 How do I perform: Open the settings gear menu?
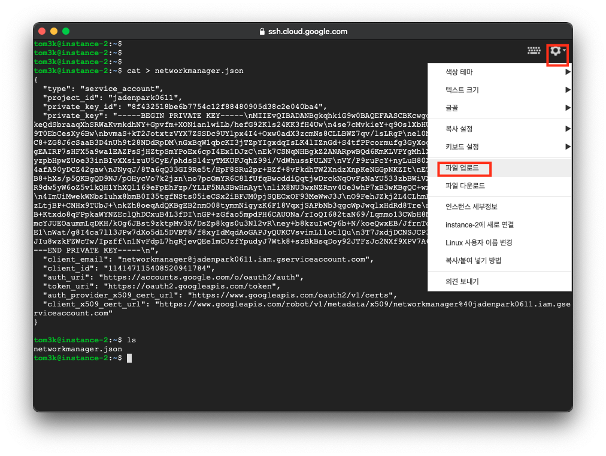pyautogui.click(x=557, y=51)
